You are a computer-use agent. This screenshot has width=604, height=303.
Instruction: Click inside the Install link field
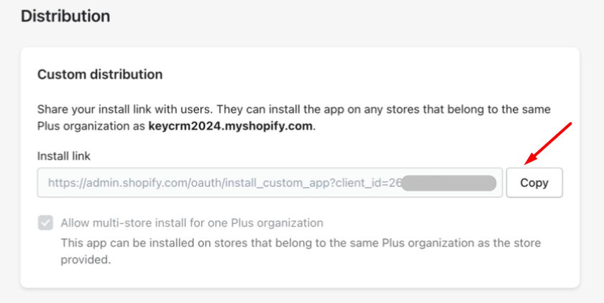[x=216, y=183]
